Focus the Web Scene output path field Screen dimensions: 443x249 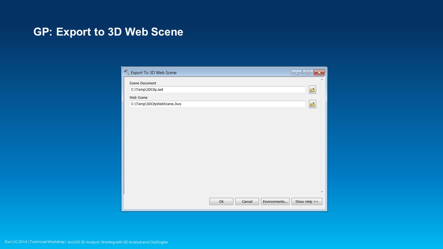217,104
